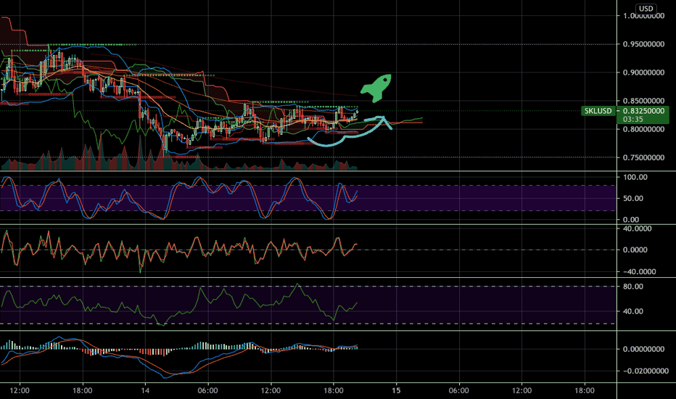Click the 0.95000000 price axis label
Image resolution: width=676 pixels, height=399 pixels.
643,44
